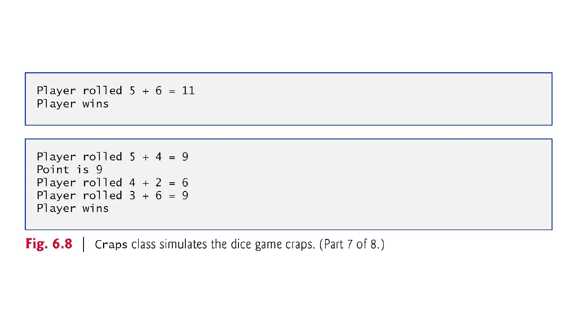Click the word 'Craps' in caption
The image size is (577, 324).
(x=111, y=245)
